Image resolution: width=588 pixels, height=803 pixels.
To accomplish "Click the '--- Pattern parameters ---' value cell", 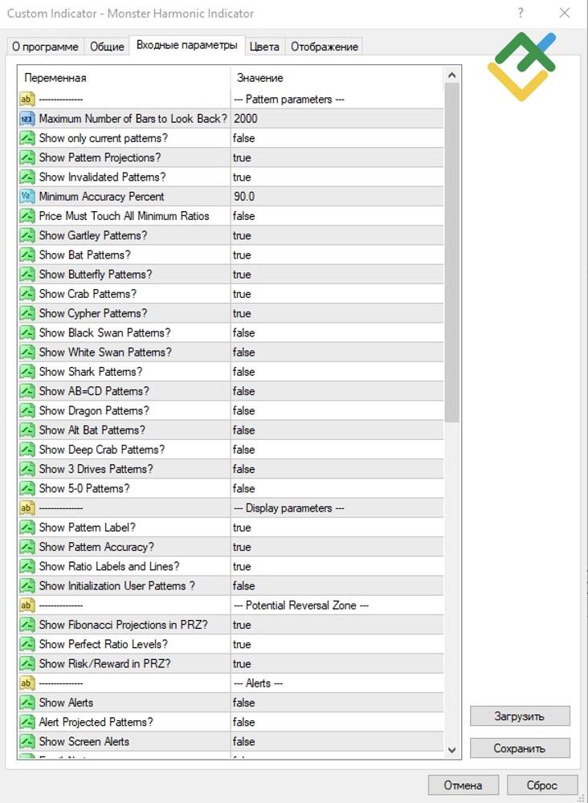I will coord(337,100).
